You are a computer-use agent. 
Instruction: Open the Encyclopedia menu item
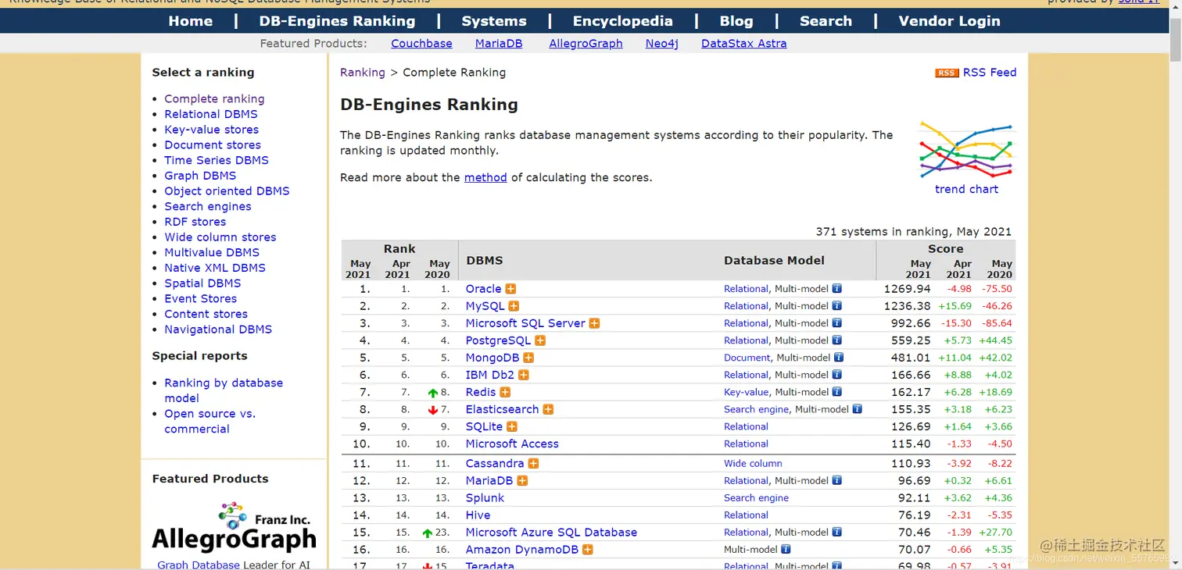623,21
